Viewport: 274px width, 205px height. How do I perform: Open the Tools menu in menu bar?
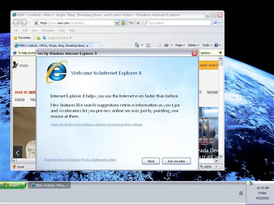[62, 30]
